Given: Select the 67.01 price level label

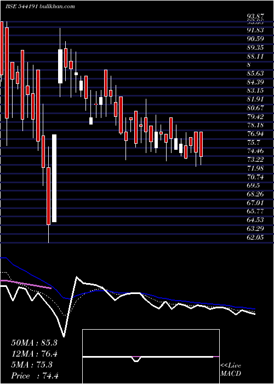Looking at the screenshot, I should (255, 203).
